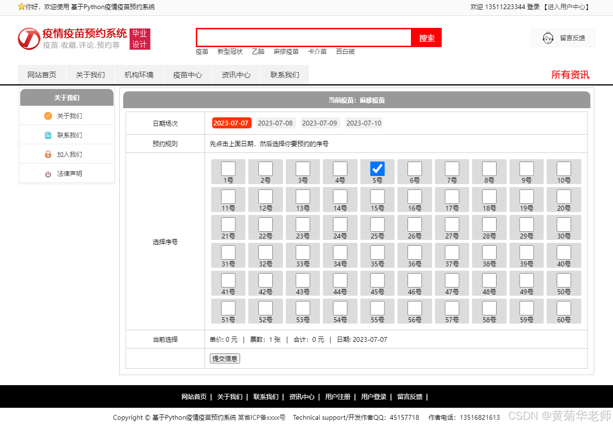The height and width of the screenshot is (426, 613).
Task: Tick the 7号 checkbox
Action: tap(452, 169)
